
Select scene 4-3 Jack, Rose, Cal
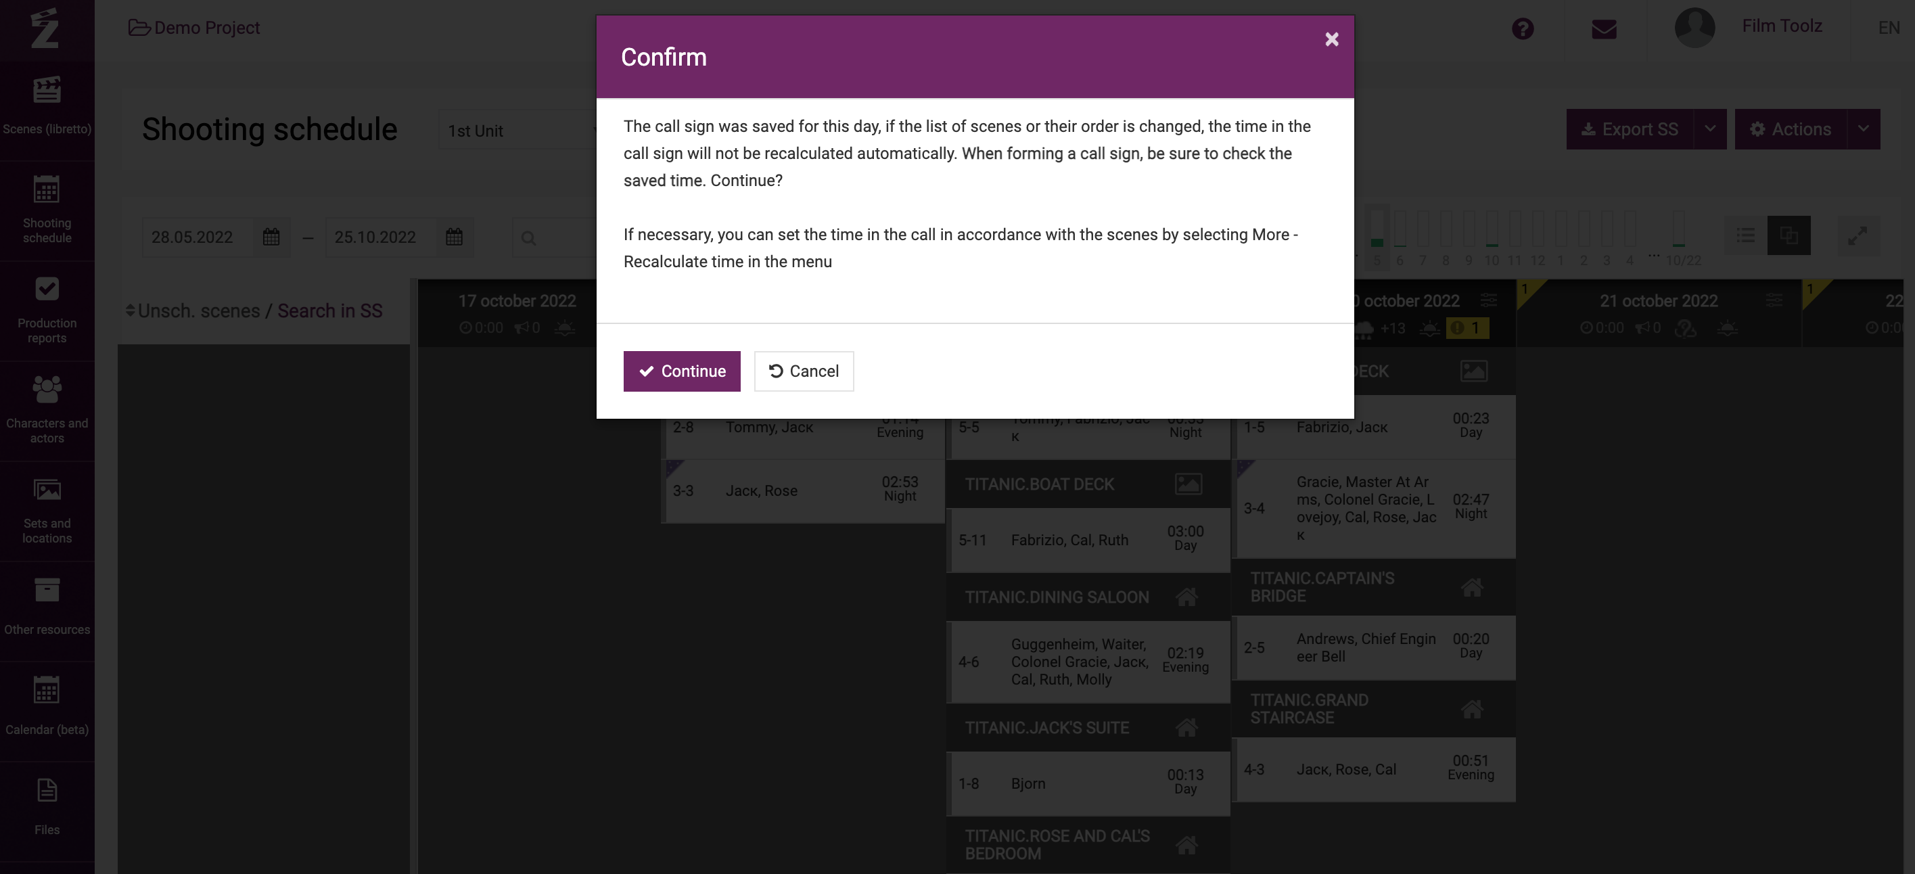tap(1375, 769)
